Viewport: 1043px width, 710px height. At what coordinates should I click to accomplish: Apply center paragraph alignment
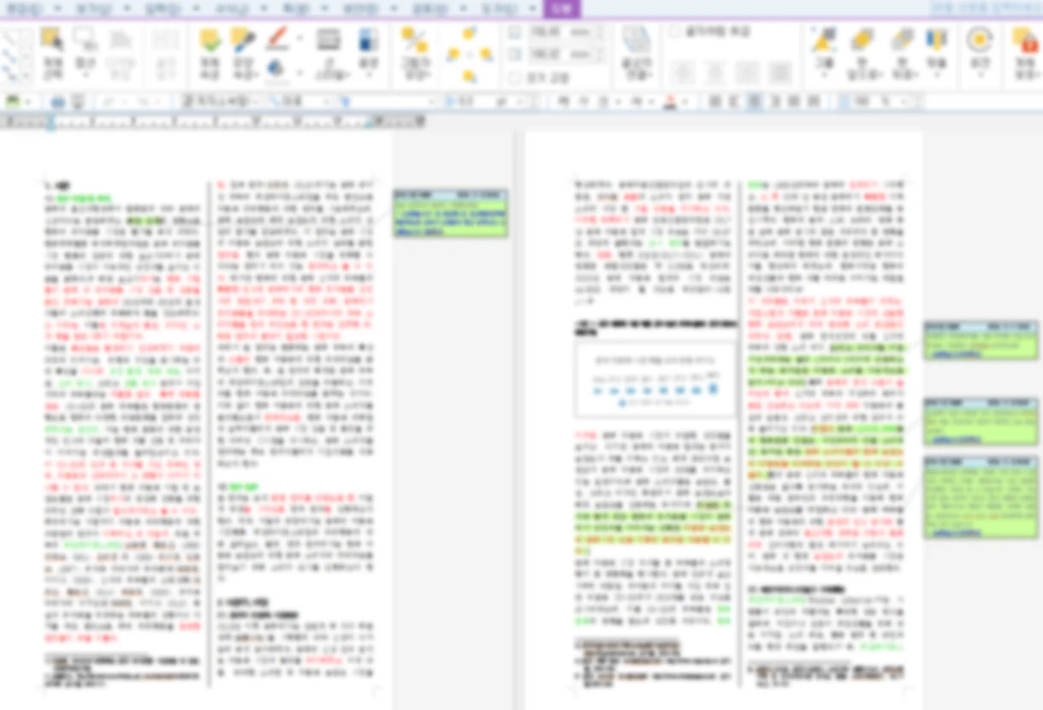[x=754, y=102]
